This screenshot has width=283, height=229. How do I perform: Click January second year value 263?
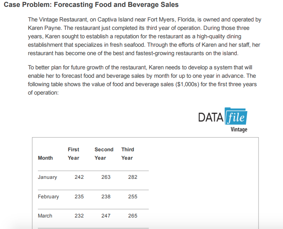106,177
